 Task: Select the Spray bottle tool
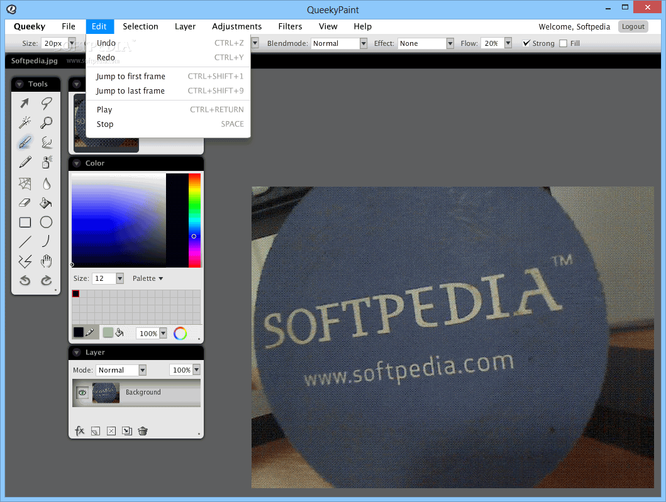(x=47, y=162)
